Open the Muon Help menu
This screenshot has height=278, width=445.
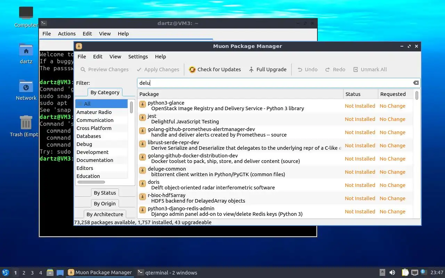(x=160, y=57)
